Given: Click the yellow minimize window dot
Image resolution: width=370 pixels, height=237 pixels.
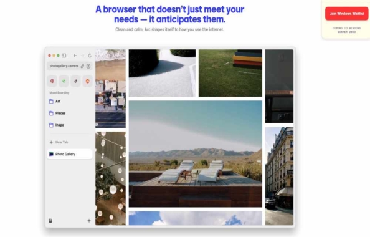Looking at the screenshot, I should (x=54, y=56).
